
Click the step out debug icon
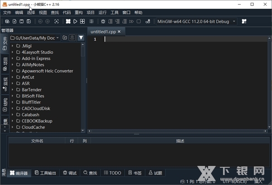click(x=124, y=21)
